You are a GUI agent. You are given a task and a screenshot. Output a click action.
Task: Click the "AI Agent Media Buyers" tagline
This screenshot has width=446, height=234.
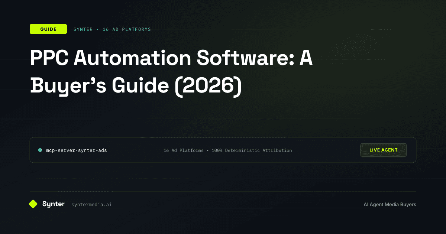click(x=390, y=205)
